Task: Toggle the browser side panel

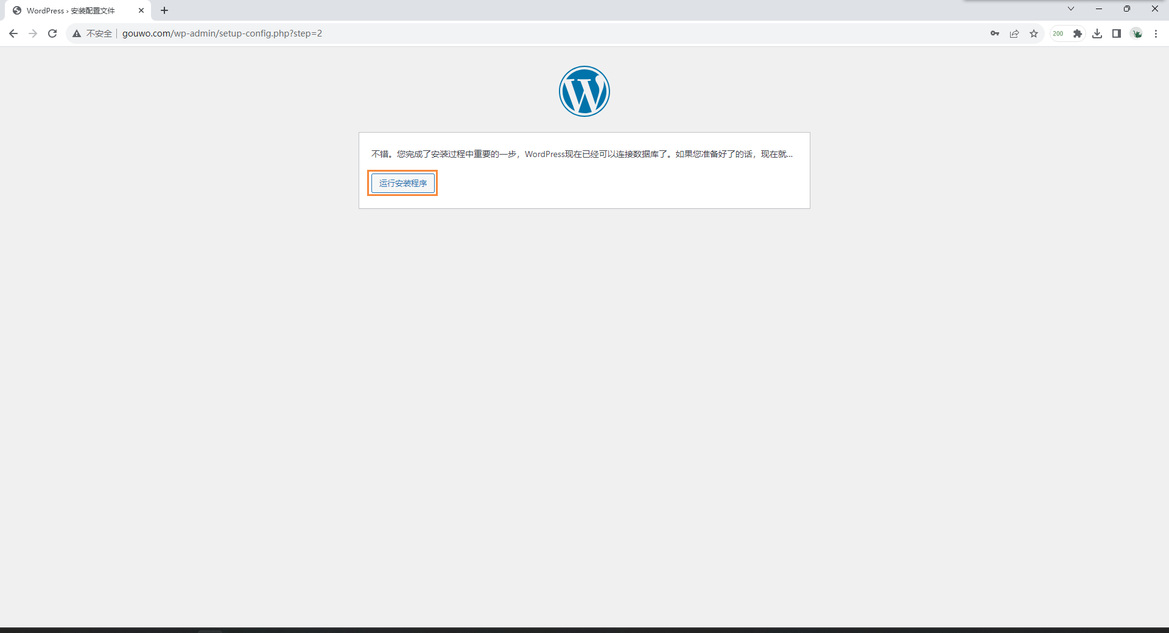Action: [x=1117, y=33]
